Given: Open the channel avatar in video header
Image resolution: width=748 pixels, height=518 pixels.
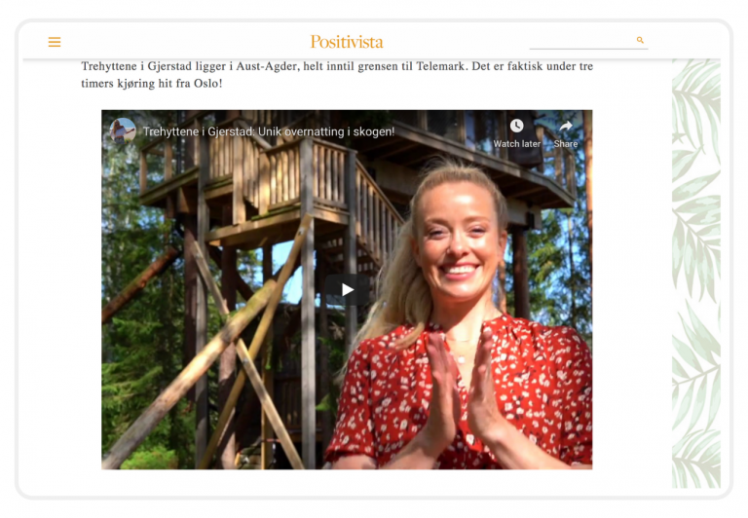Looking at the screenshot, I should point(123,130).
